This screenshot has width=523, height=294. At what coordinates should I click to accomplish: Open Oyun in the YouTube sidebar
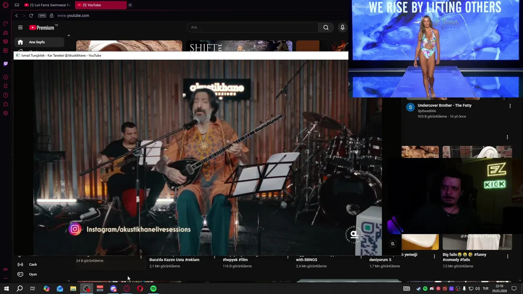(x=39, y=274)
